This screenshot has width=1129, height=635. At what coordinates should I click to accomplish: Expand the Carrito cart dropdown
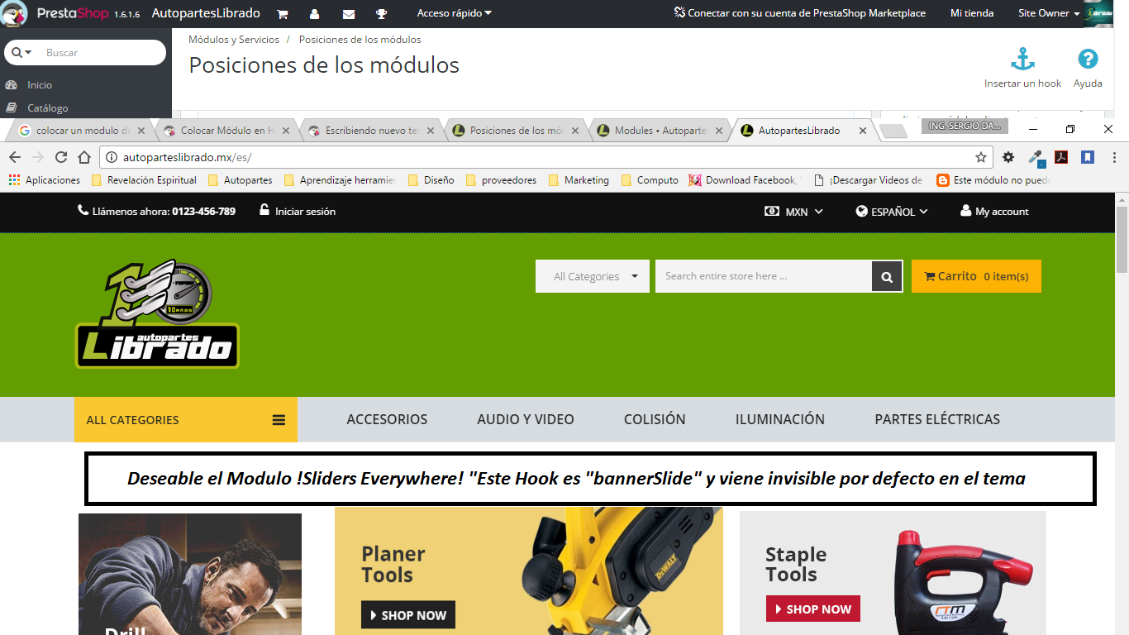pos(976,276)
